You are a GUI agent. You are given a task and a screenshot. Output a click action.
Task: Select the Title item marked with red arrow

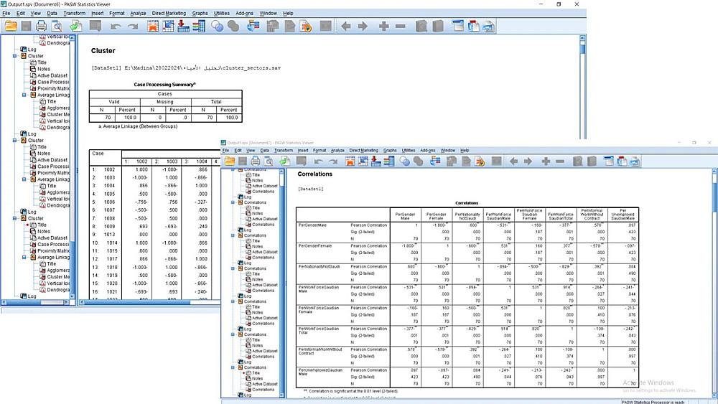coord(42,225)
